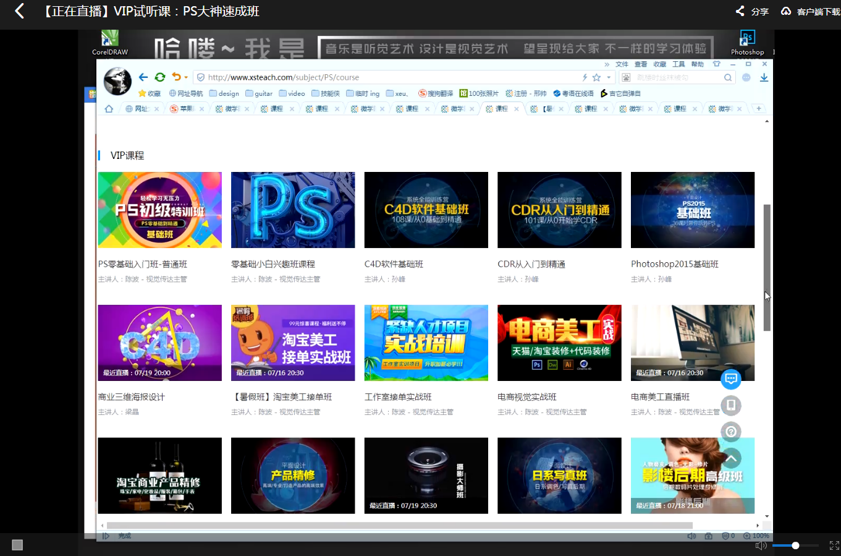Click the Photoshop2015基础班 course title
Viewport: 841px width, 556px height.
[675, 264]
